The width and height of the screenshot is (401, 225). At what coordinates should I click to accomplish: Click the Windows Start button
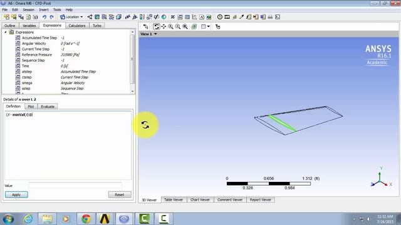point(8,219)
